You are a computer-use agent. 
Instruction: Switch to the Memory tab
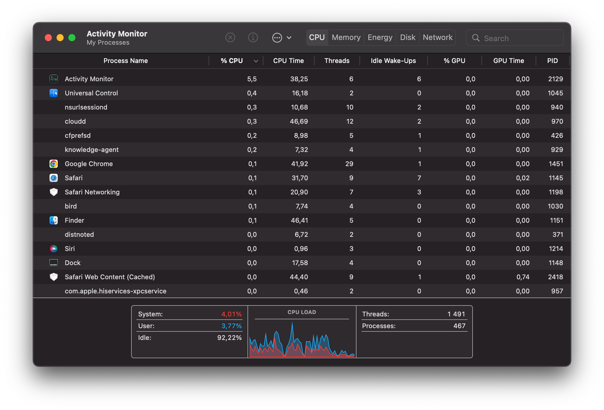coord(346,37)
